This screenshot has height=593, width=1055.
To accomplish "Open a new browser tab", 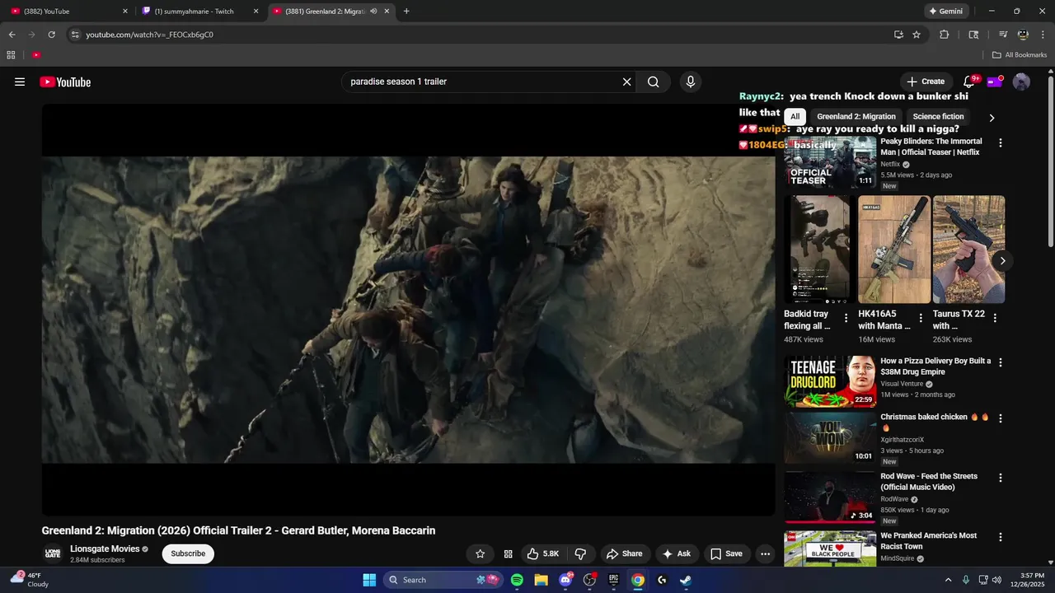I will tap(406, 12).
